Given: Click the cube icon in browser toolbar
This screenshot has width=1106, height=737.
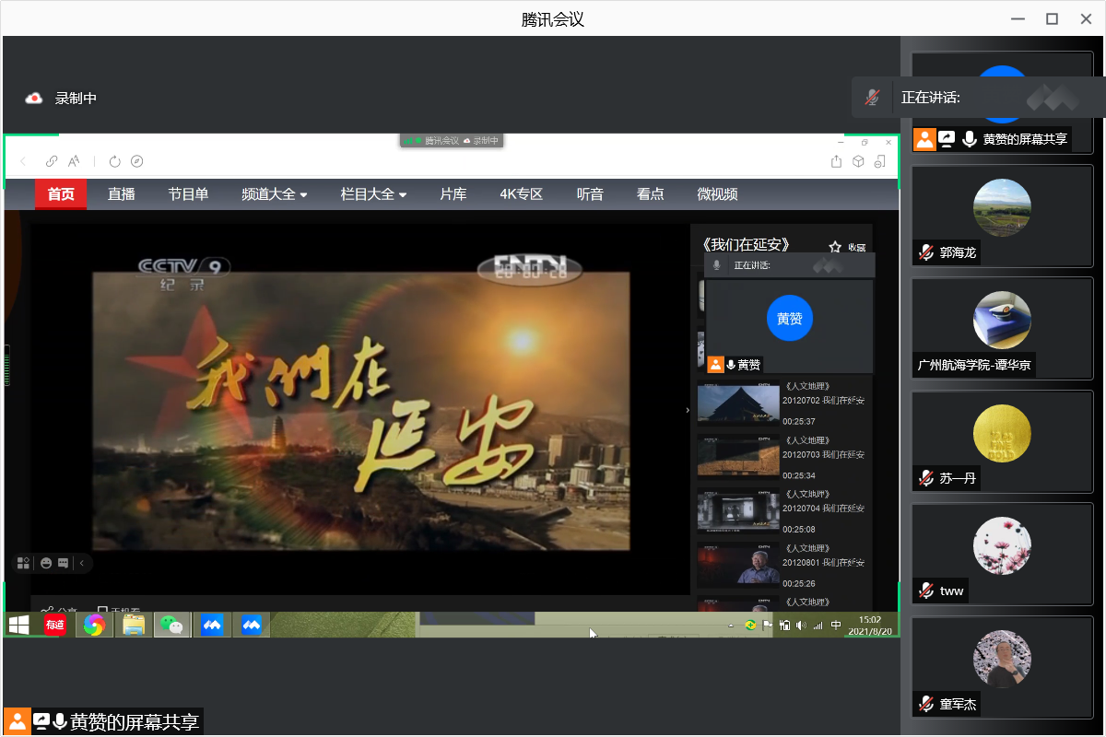Looking at the screenshot, I should (x=858, y=161).
